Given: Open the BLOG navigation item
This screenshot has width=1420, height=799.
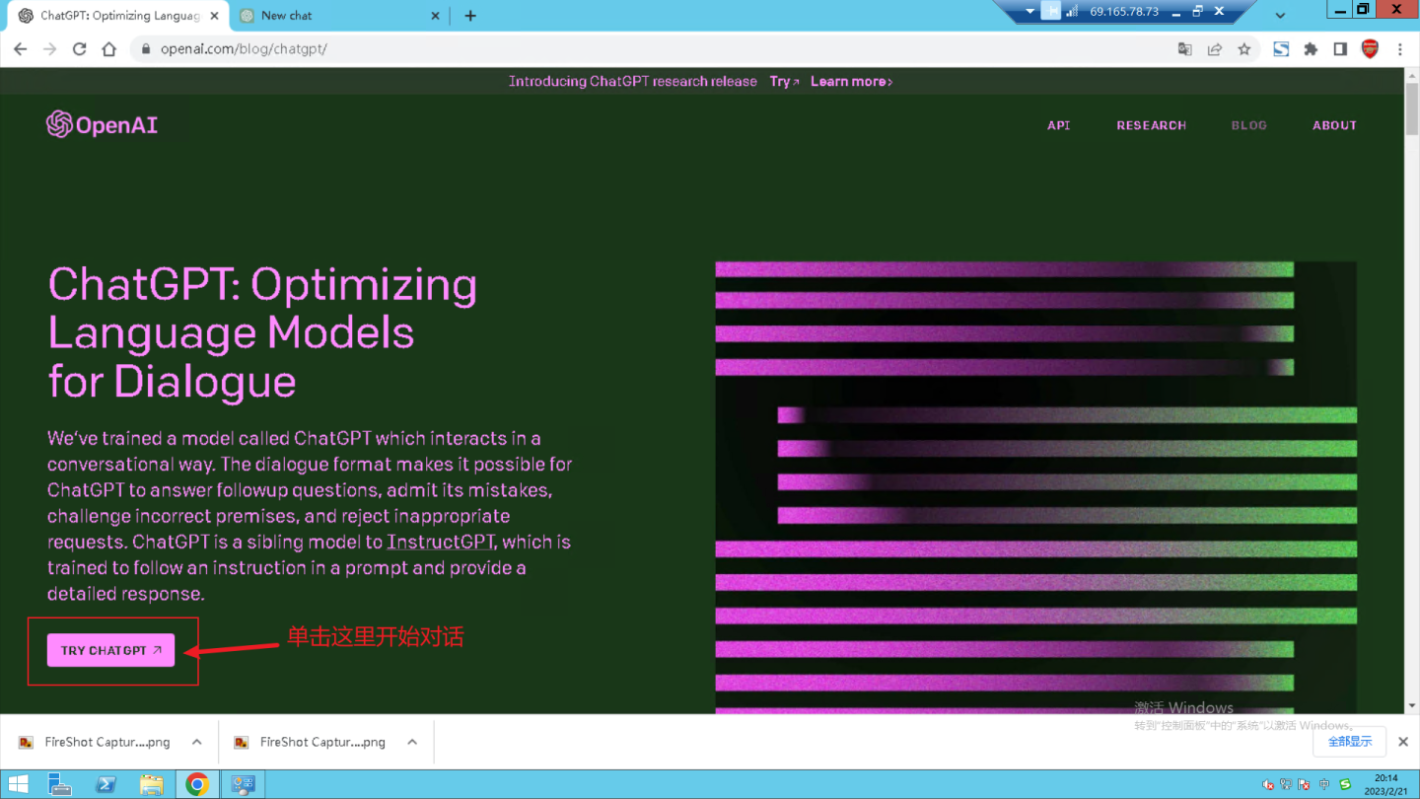Looking at the screenshot, I should coord(1248,125).
